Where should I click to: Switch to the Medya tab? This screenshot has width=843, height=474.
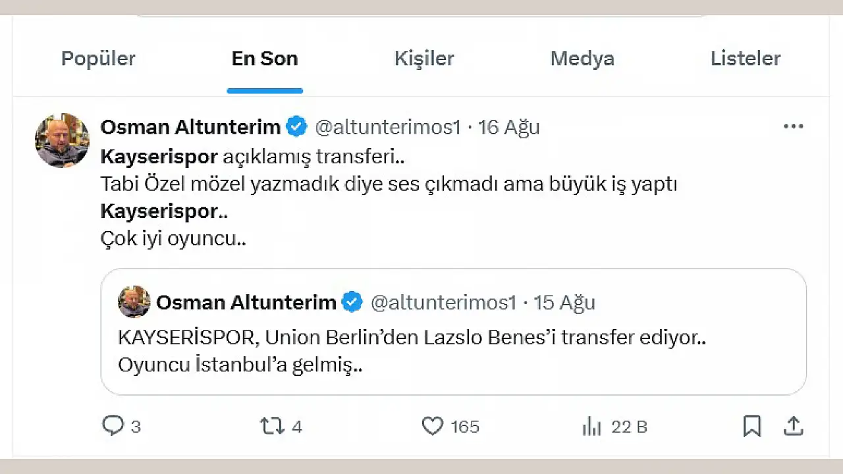[582, 59]
